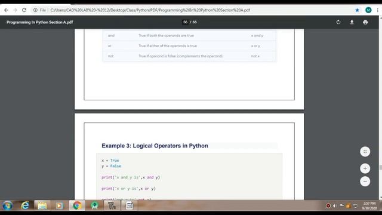Print the PDF document
This screenshot has width=382, height=215.
point(365,22)
